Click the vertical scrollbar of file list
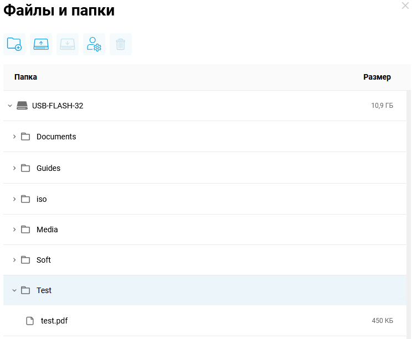 click(x=409, y=210)
